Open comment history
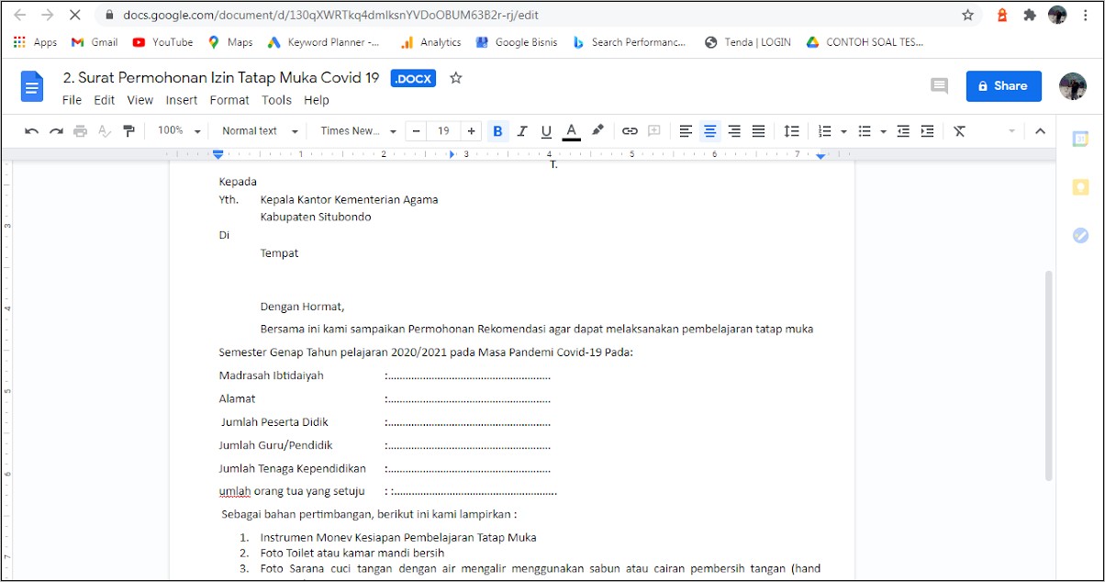Viewport: 1105px width, 582px height. 939,85
